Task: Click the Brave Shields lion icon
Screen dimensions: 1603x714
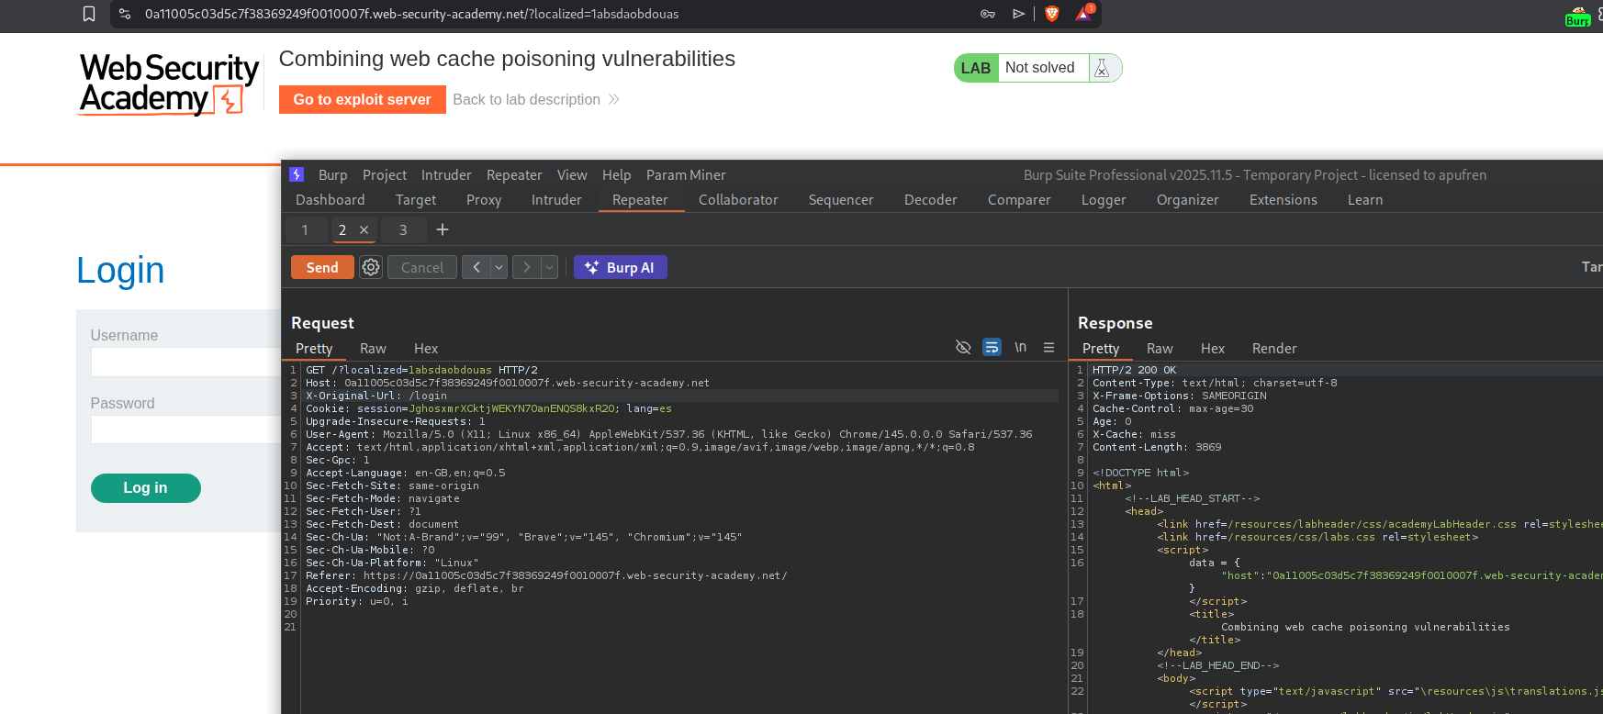Action: [1052, 14]
